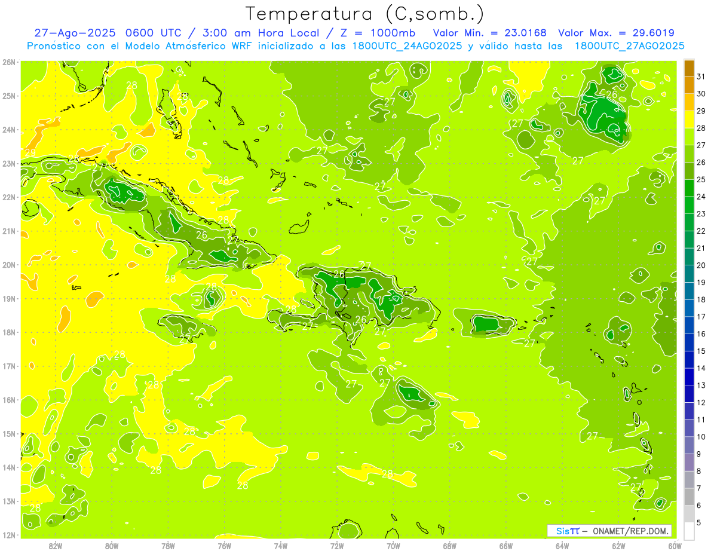Viewport: 717px width, 554px height.
Task: Click the '25N' latitude axis label
Action: (x=8, y=96)
